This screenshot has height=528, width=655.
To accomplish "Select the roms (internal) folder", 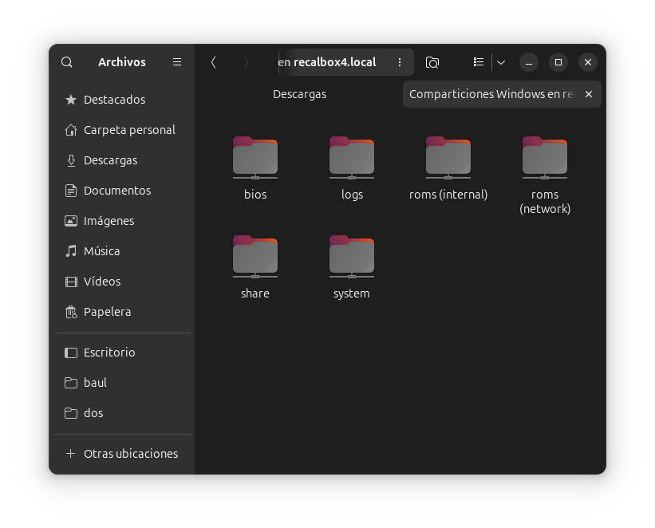I will pyautogui.click(x=448, y=167).
